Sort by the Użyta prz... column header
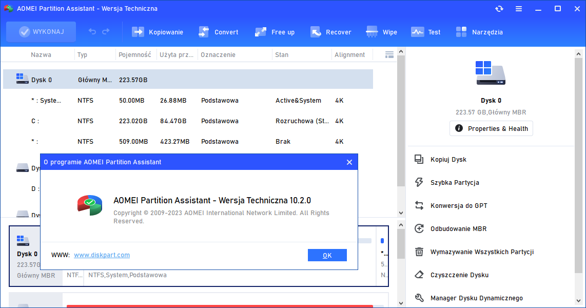This screenshot has height=308, width=586. [x=177, y=55]
